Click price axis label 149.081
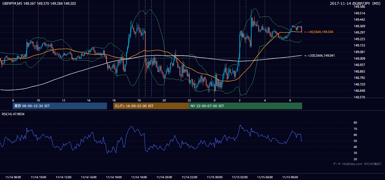The image size is (385, 180). click(x=359, y=52)
